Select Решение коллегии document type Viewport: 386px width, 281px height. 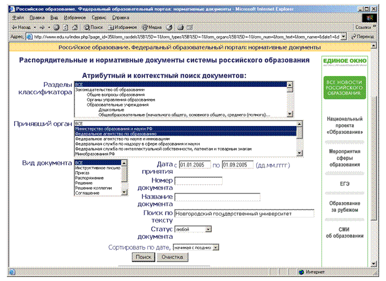(98, 188)
